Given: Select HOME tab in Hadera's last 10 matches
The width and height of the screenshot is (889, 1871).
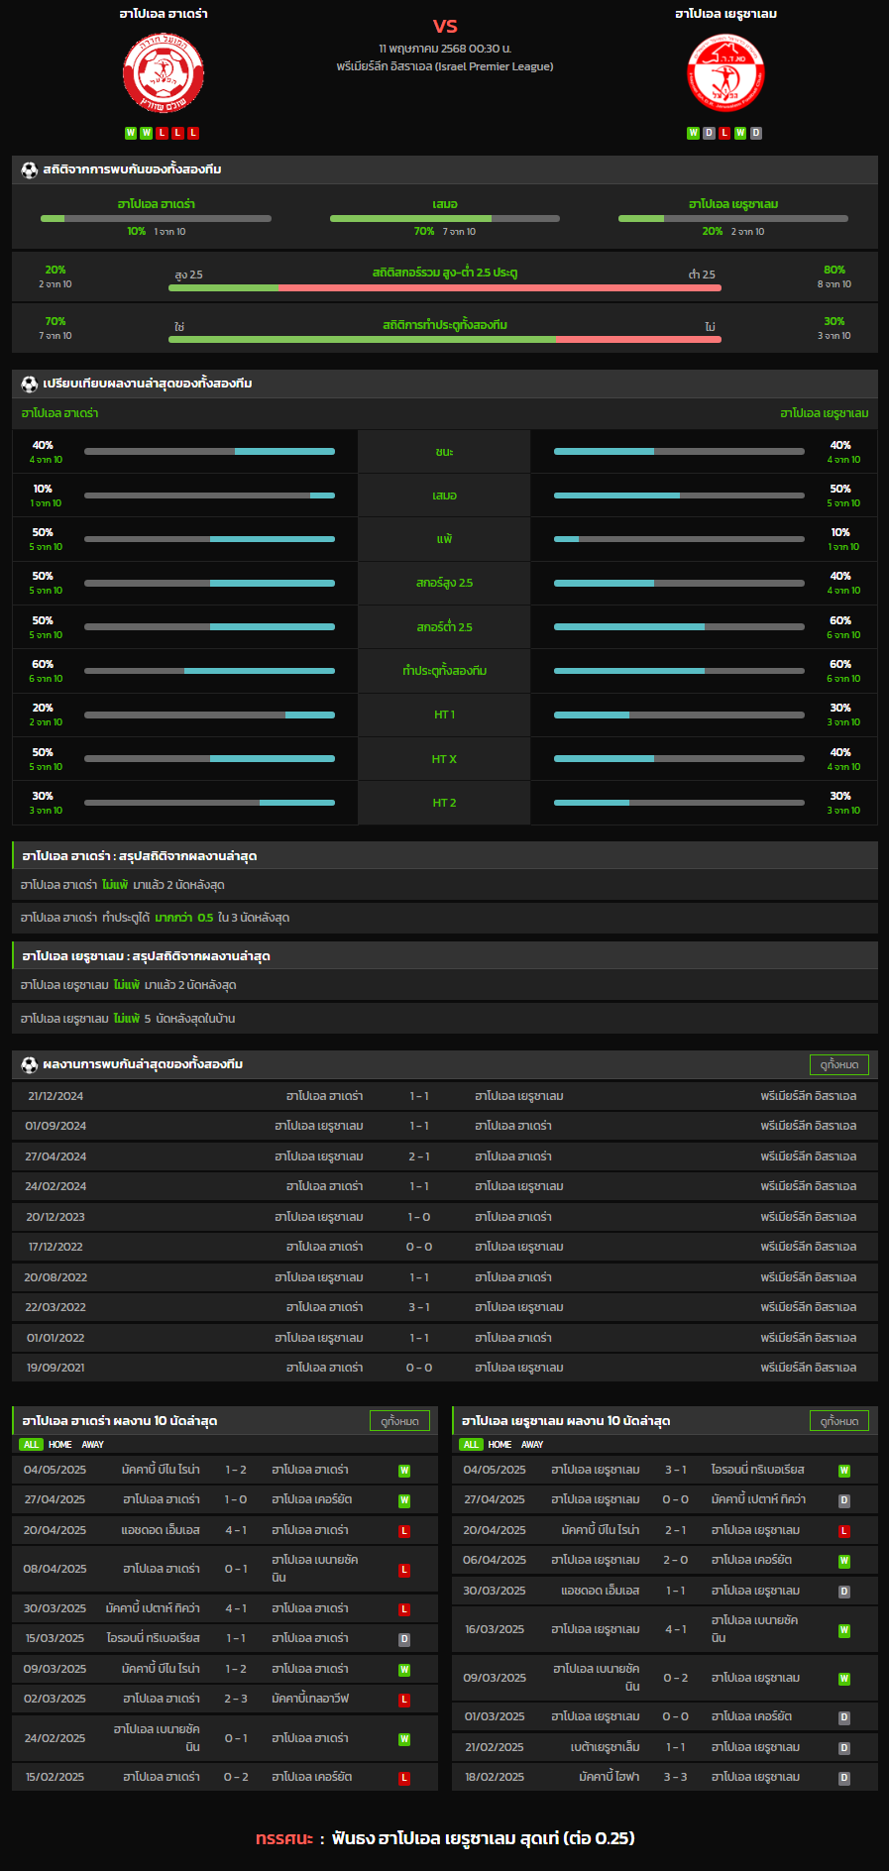Looking at the screenshot, I should point(60,1445).
